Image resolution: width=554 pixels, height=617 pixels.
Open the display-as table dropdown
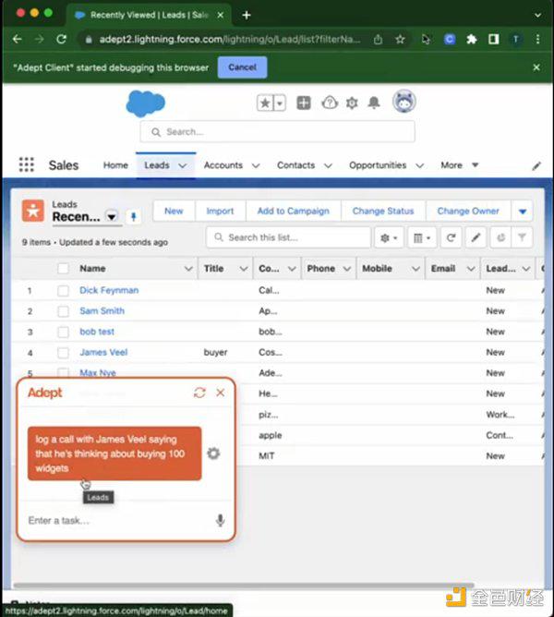pyautogui.click(x=422, y=237)
